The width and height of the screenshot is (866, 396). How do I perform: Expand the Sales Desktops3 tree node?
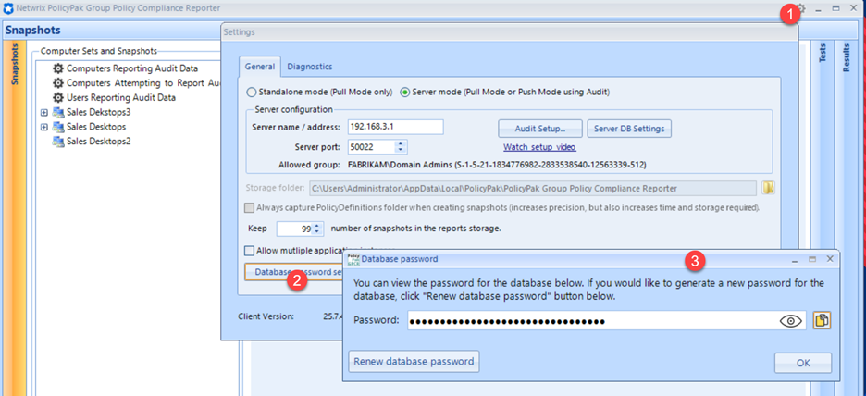pos(43,112)
